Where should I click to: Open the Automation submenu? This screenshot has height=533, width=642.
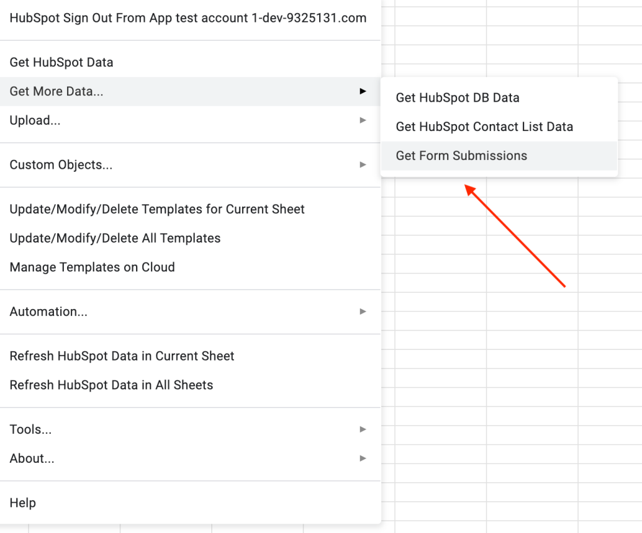(x=48, y=312)
